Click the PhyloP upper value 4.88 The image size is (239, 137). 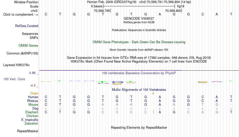coord(32,73)
